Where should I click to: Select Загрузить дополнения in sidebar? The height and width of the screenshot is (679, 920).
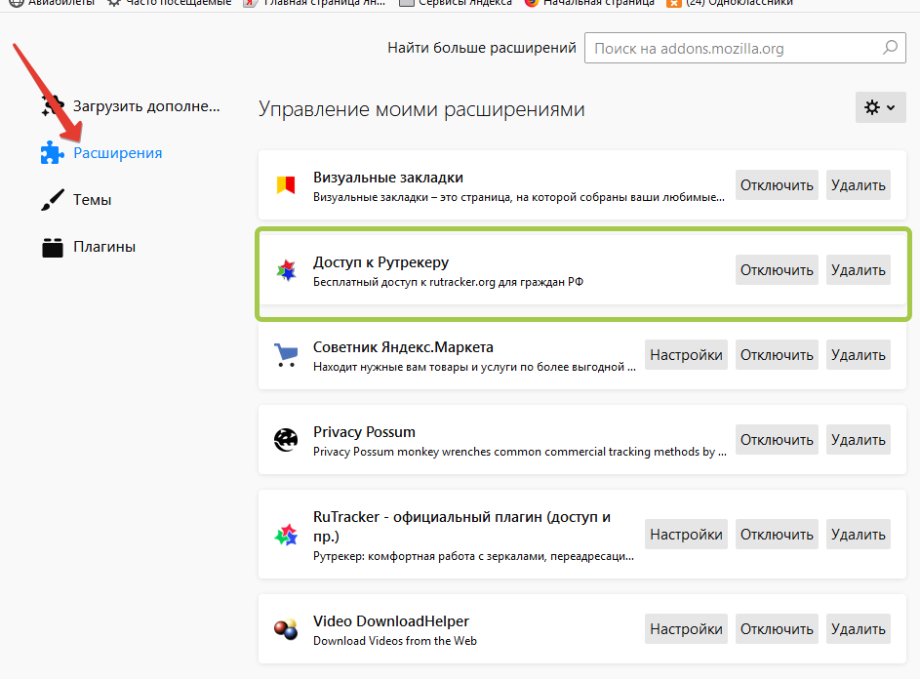point(146,106)
